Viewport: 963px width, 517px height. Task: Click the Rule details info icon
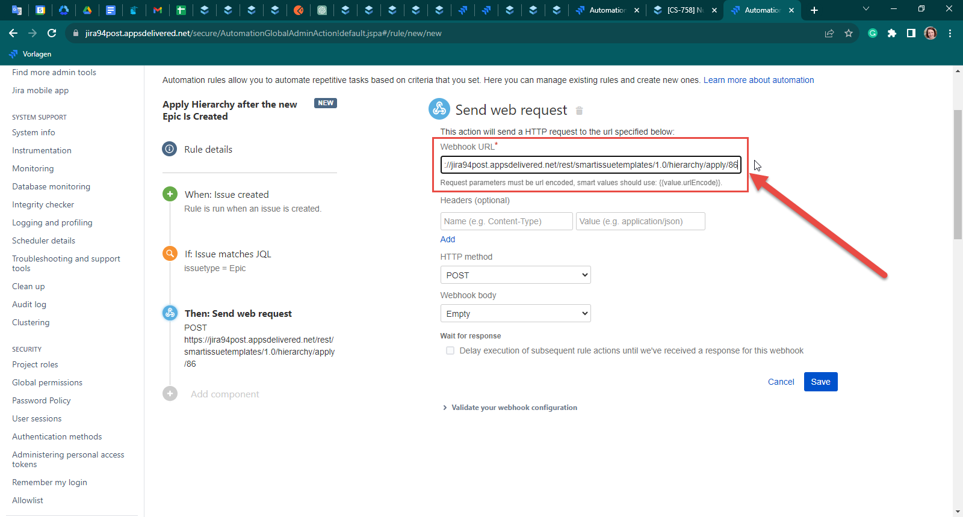point(170,149)
